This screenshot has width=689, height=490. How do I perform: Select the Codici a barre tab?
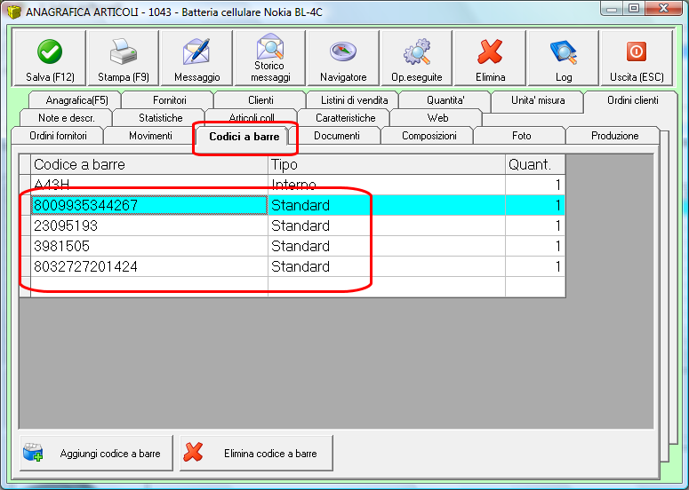(x=244, y=136)
